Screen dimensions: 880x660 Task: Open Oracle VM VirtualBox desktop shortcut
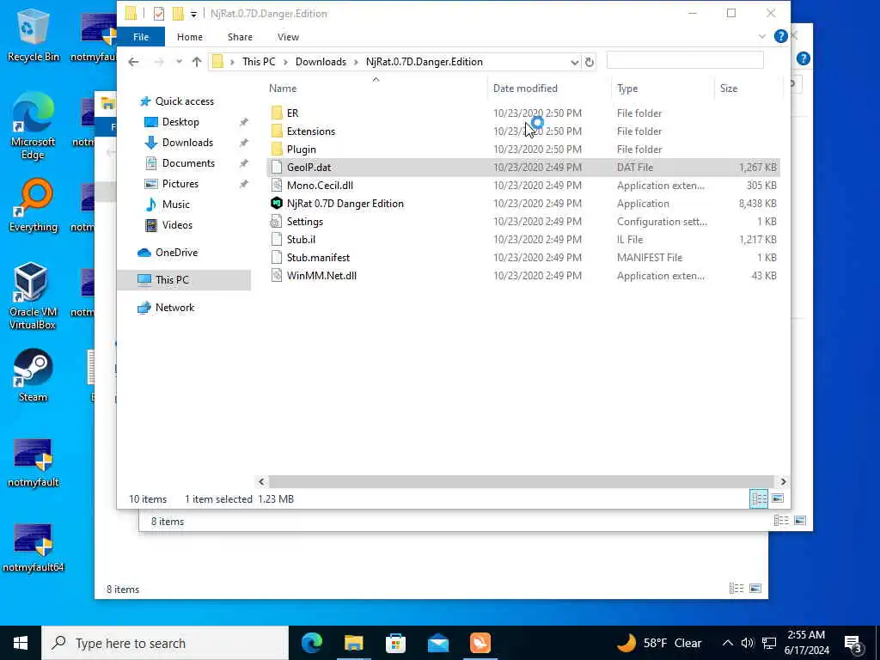33,296
